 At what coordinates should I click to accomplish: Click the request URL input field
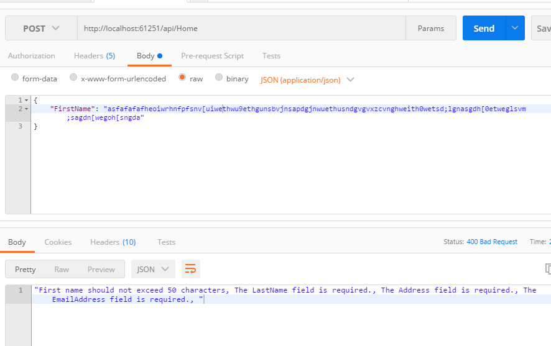coord(241,29)
